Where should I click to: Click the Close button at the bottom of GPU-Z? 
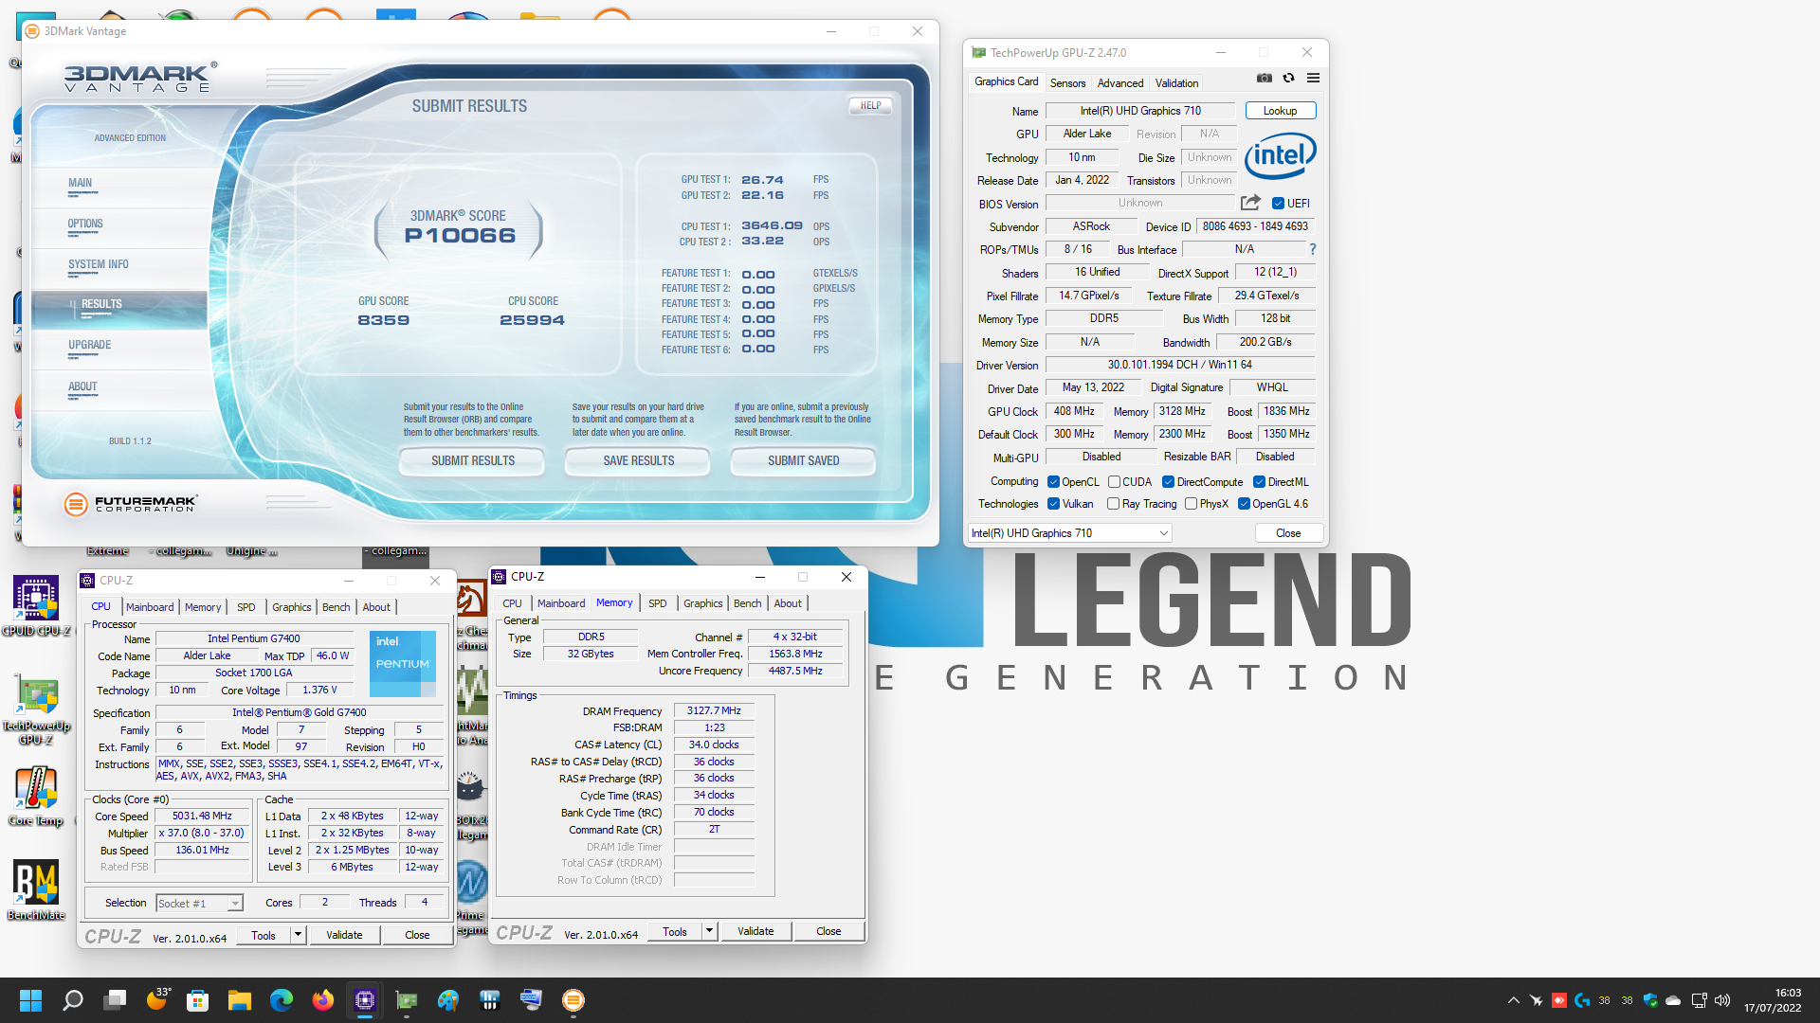pos(1288,533)
